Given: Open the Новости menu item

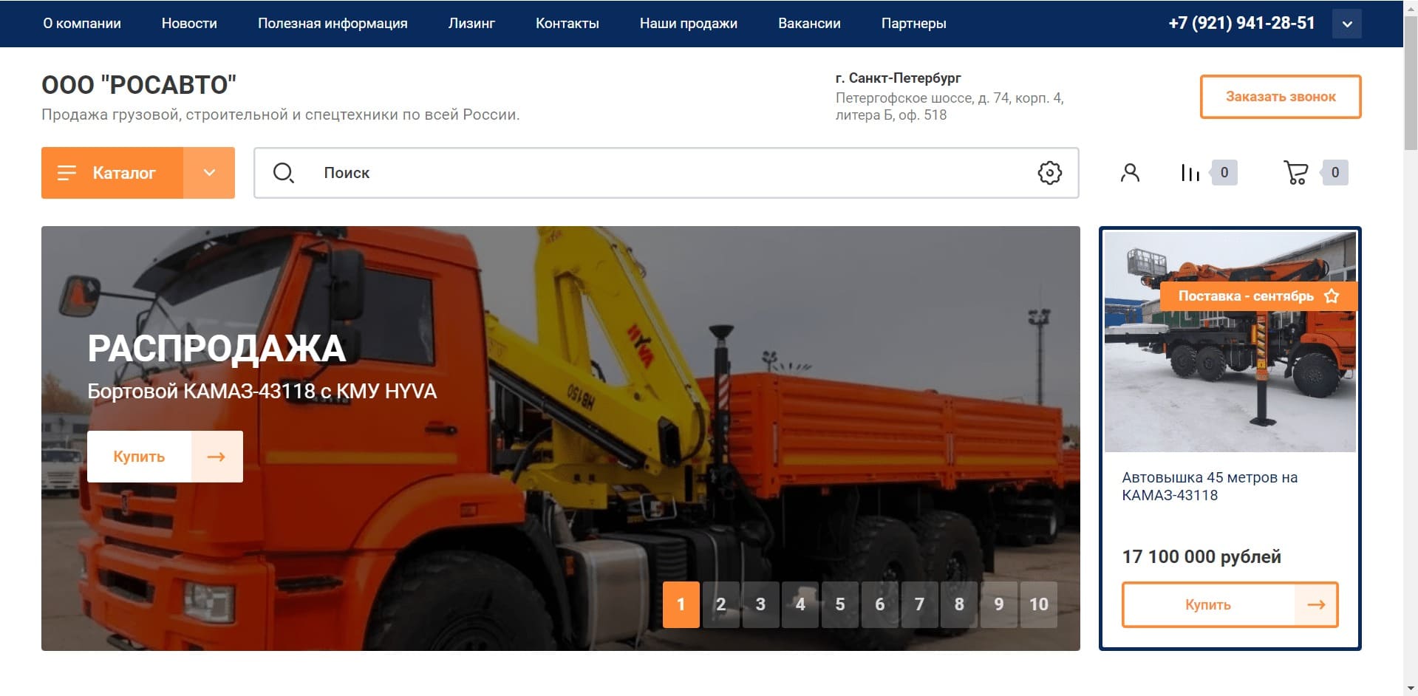Looking at the screenshot, I should point(189,24).
